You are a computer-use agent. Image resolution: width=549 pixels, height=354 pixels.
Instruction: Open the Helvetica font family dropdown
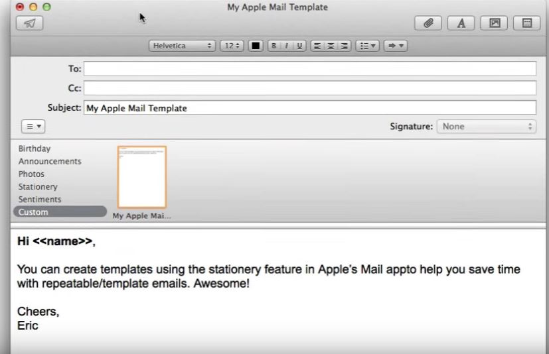[182, 46]
